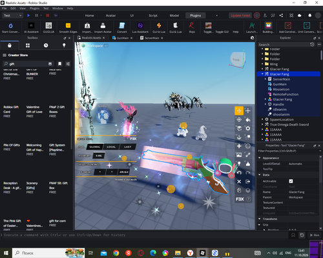Image resolution: width=323 pixels, height=258 pixels.
Task: Click the F3X Export icon
Action: 248,181
